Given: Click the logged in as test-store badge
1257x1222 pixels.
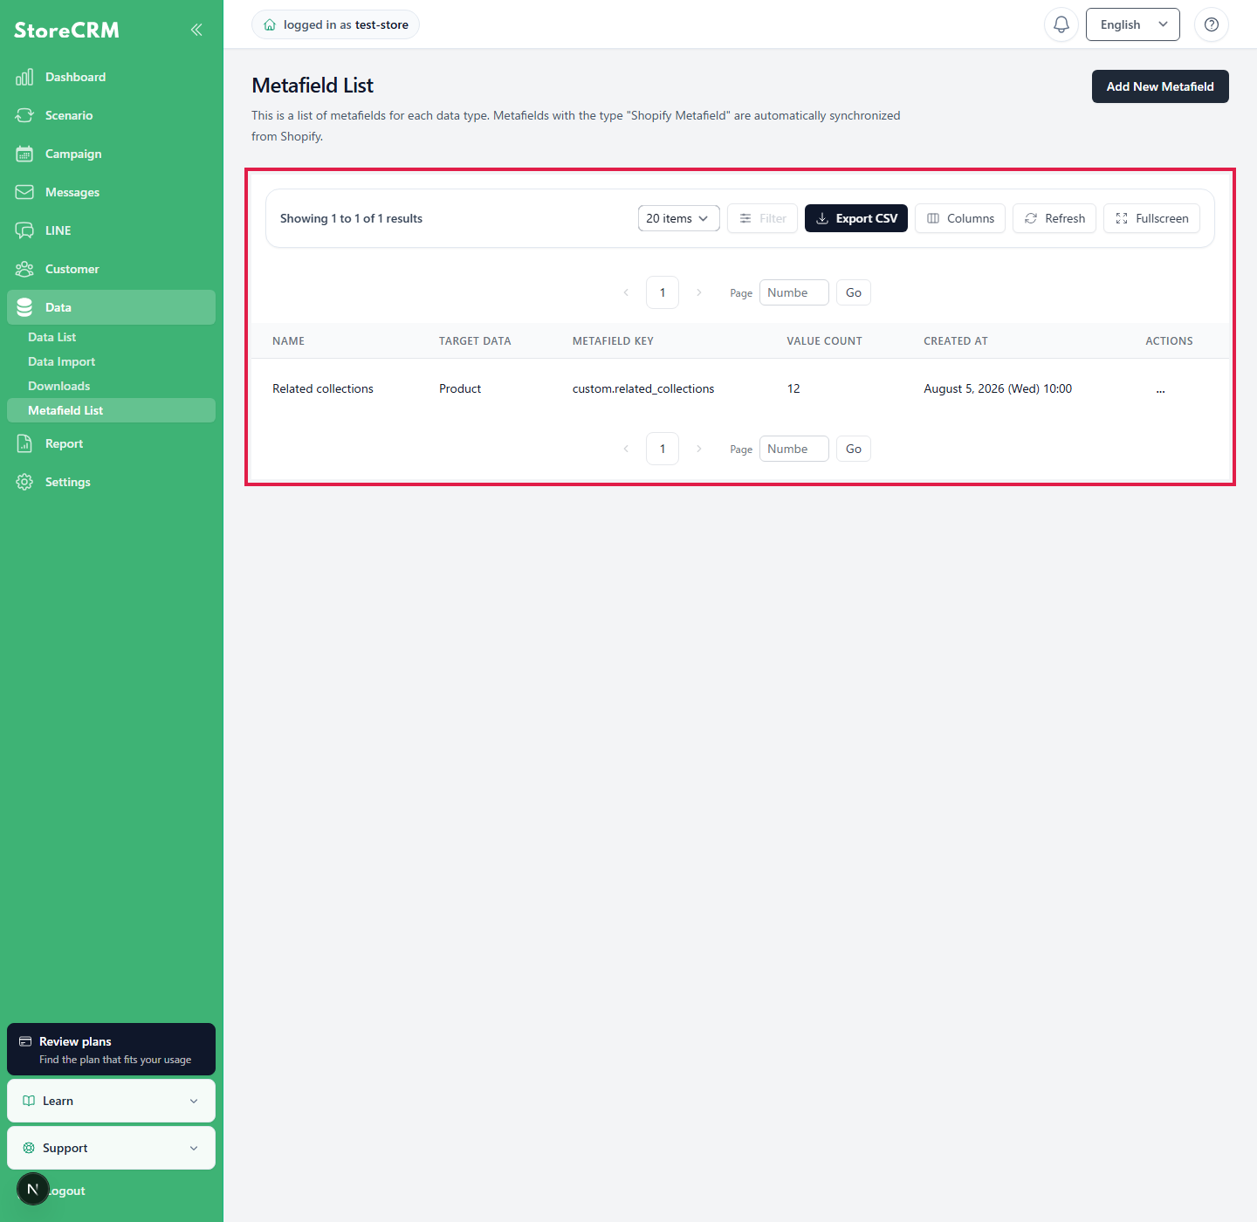Looking at the screenshot, I should click(x=335, y=24).
